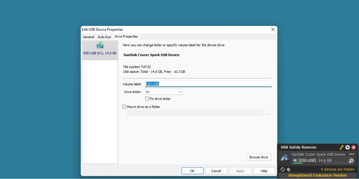
Task: Click the mount folder path field
Action: pyautogui.click(x=195, y=113)
